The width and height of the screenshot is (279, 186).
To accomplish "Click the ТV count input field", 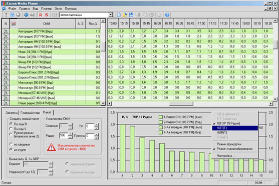I will click(90, 126).
